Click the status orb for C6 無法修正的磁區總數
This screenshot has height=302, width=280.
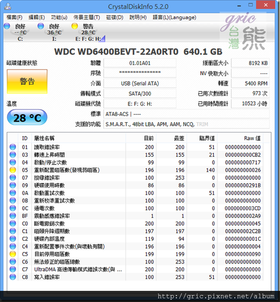coord(13,262)
